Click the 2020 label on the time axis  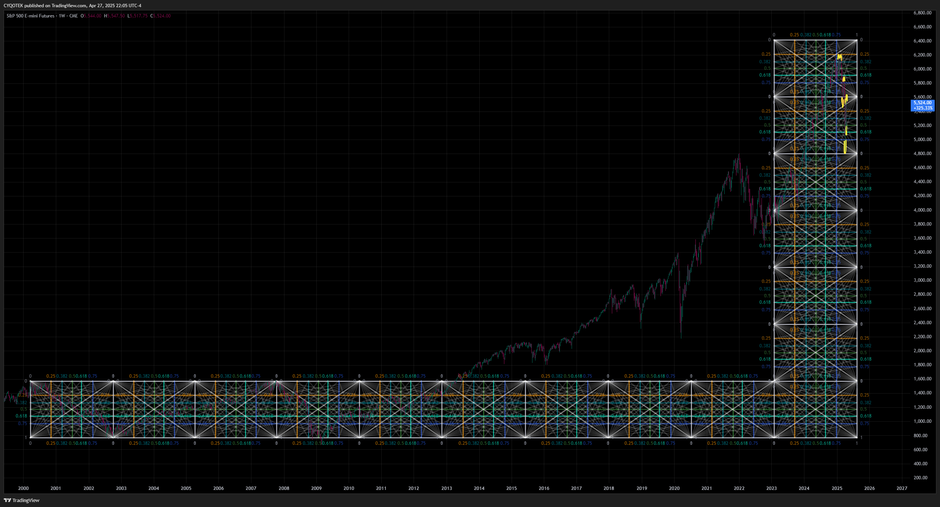coord(674,488)
